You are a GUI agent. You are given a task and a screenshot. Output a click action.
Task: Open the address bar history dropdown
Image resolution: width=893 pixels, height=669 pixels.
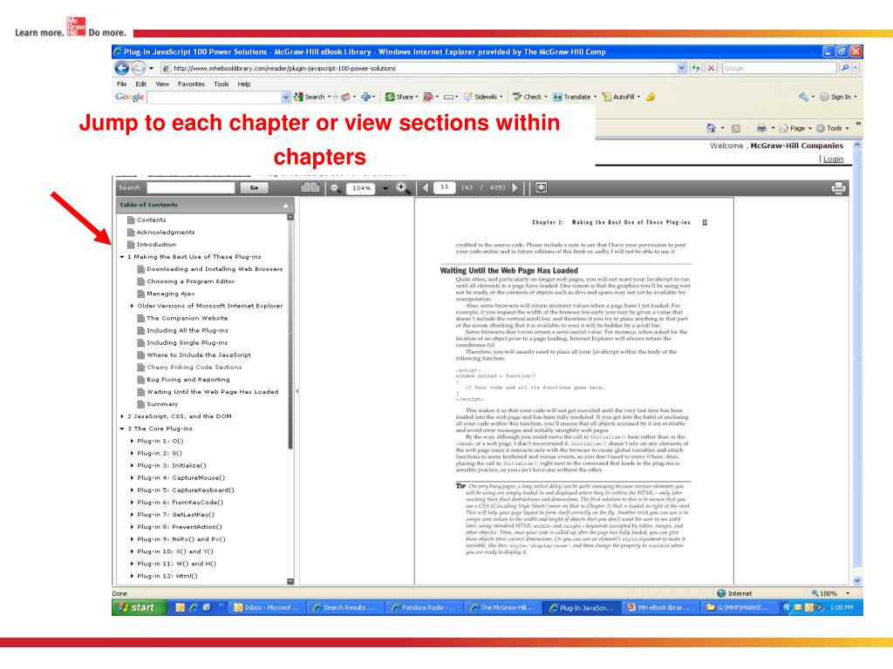pos(681,68)
